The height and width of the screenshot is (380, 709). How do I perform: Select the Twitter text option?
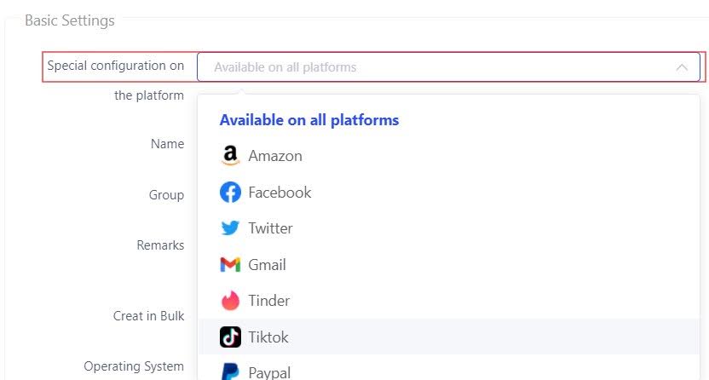tap(270, 228)
